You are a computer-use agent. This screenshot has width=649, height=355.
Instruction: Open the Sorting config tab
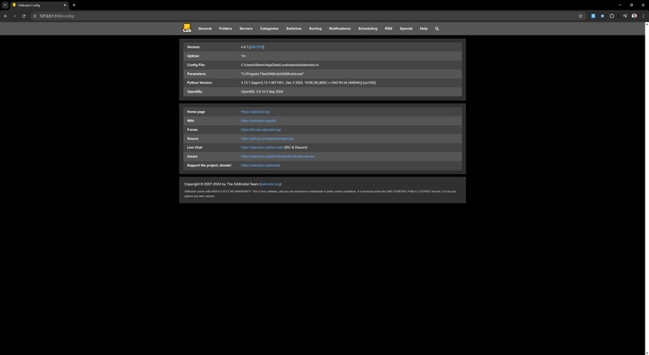[315, 28]
